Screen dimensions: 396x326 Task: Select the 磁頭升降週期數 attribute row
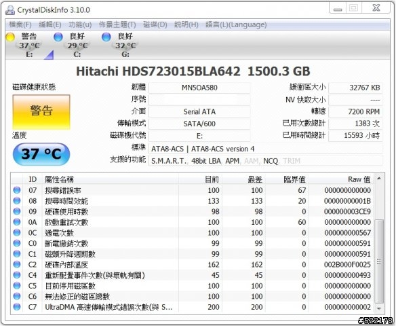tap(193, 253)
